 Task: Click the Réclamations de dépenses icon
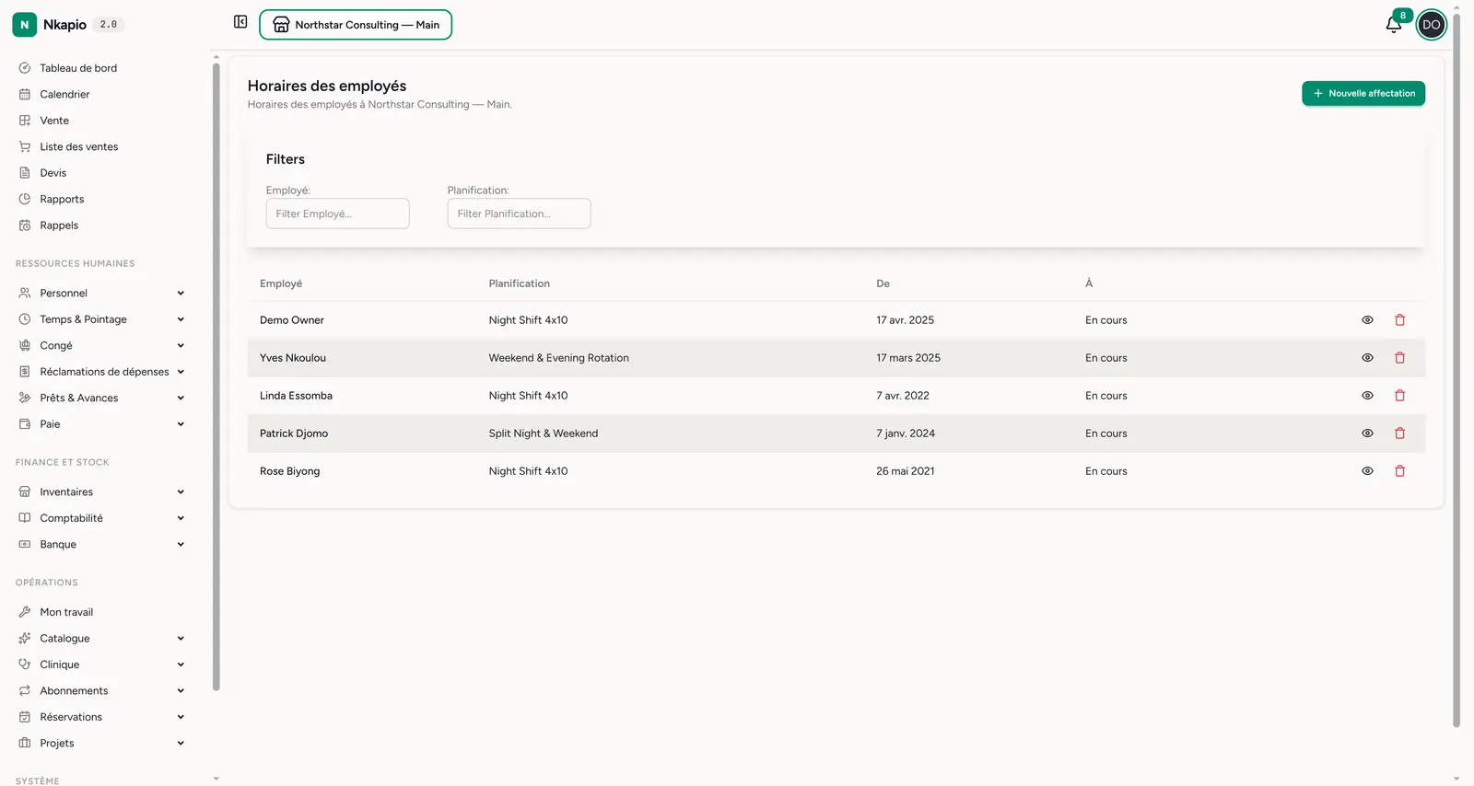point(25,372)
